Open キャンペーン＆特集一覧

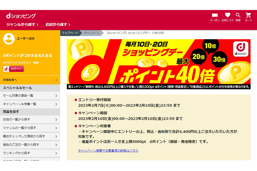[x=30, y=104]
